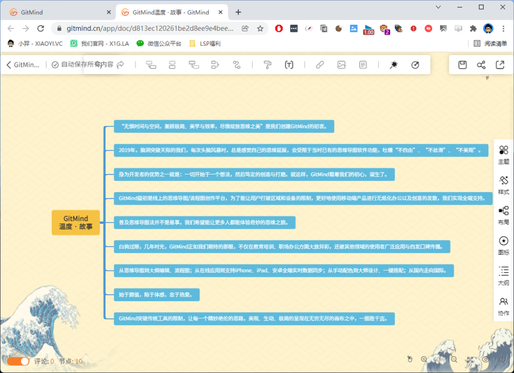514x373 pixels.
Task: Open the 大纲 outline view
Action: pyautogui.click(x=504, y=276)
